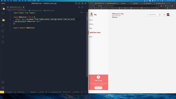Screen dimensions: 176x99
Task: Open the remote window status indicator
Action: (2, 92)
